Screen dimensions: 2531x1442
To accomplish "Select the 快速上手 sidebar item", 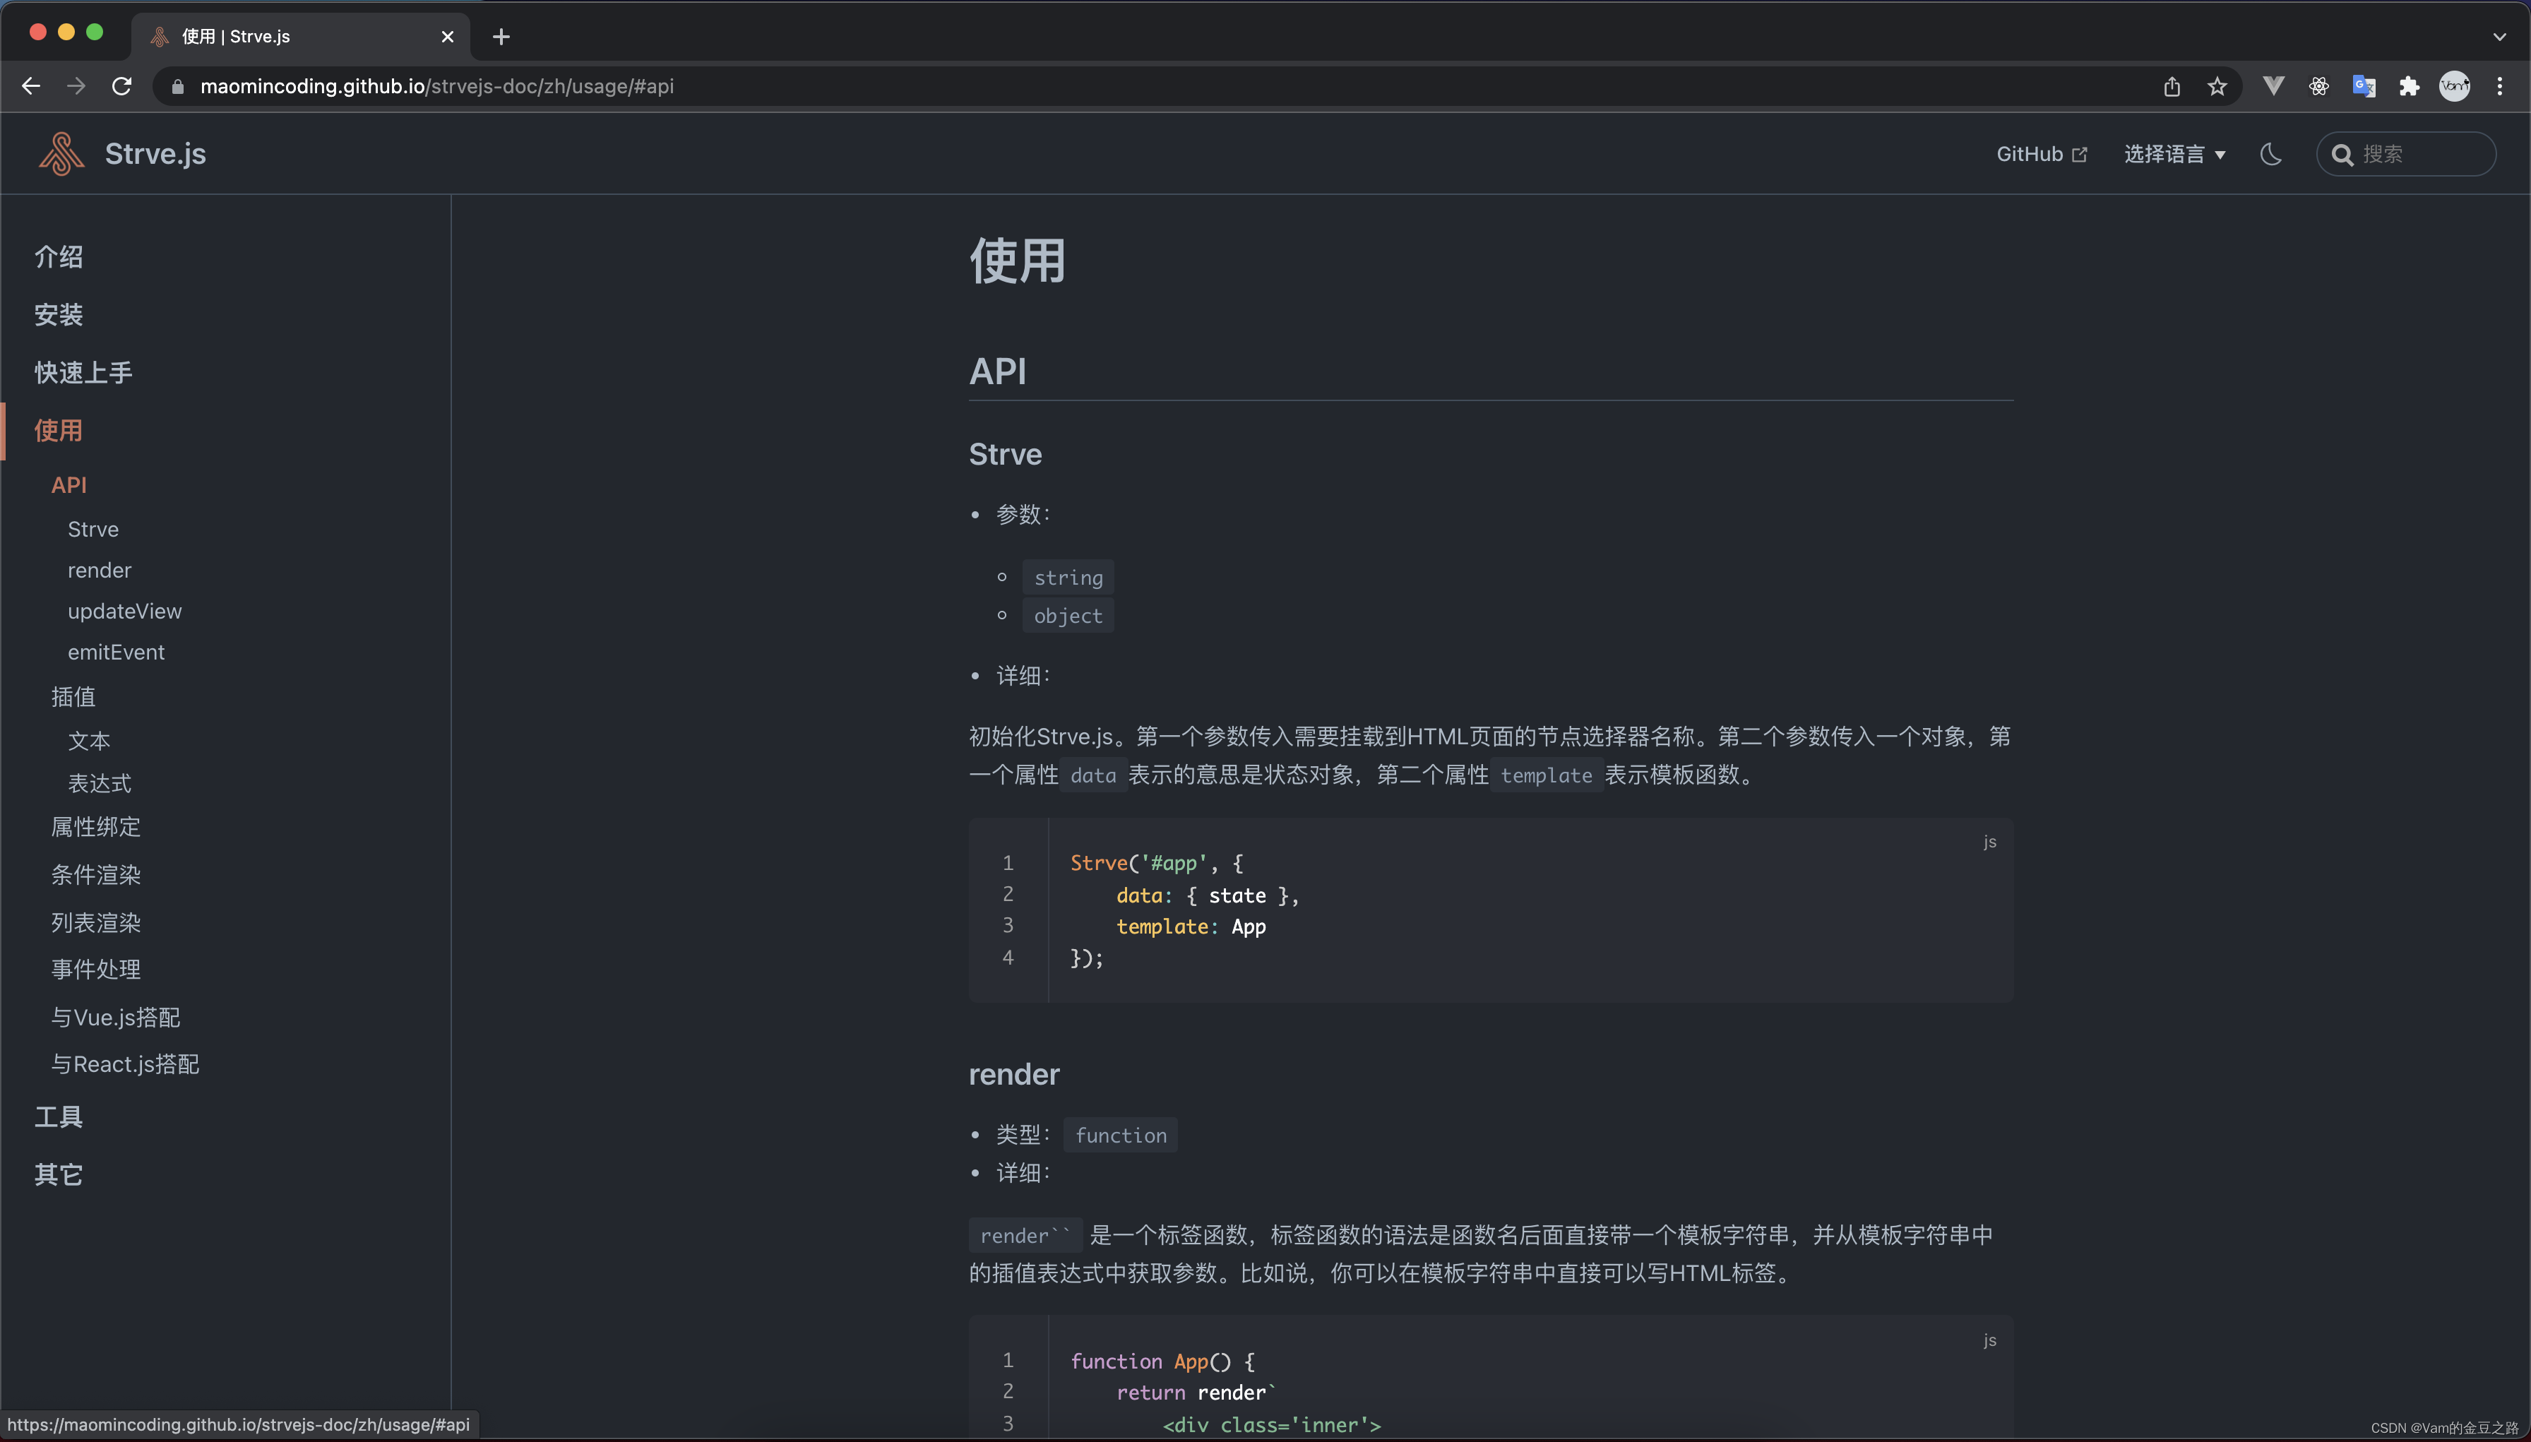I will pos(83,372).
